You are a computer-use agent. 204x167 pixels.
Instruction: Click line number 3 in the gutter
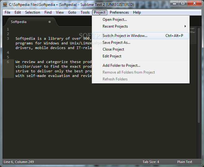coord(8,38)
